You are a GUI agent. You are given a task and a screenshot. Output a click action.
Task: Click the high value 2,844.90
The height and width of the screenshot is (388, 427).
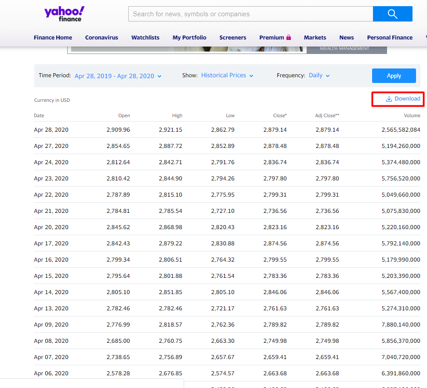click(170, 179)
